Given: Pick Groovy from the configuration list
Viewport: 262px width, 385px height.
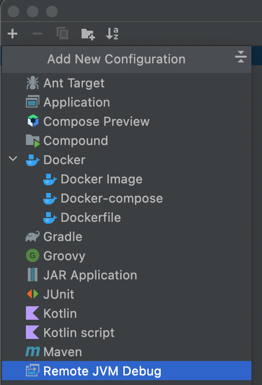Looking at the screenshot, I should (x=64, y=256).
